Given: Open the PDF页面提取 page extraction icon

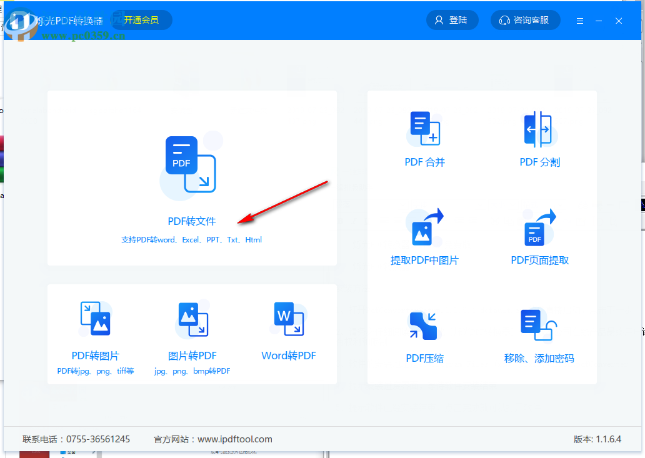Looking at the screenshot, I should [539, 226].
